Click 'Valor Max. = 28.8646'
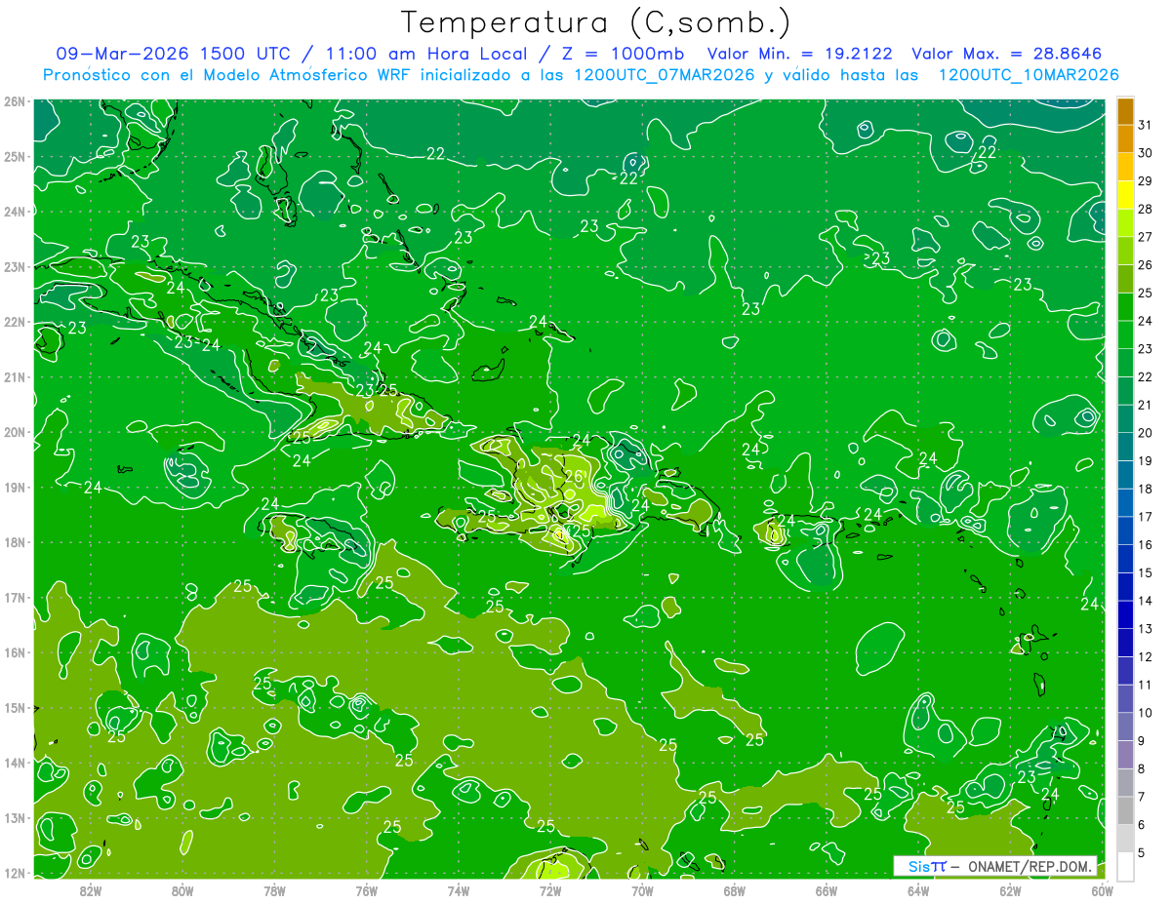Image resolution: width=1171 pixels, height=904 pixels. (x=1007, y=54)
